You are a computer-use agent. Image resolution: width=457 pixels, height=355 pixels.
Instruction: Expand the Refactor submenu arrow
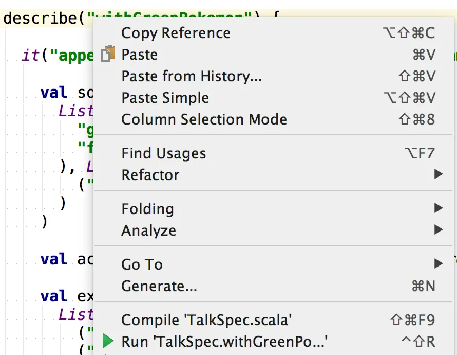(438, 175)
